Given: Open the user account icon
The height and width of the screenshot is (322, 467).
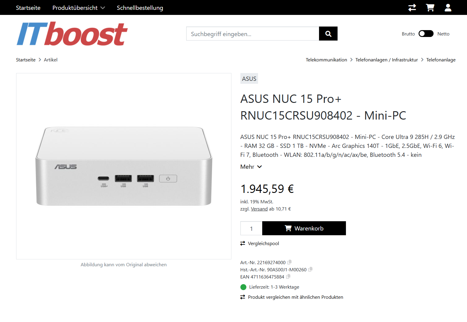Looking at the screenshot, I should 448,7.
